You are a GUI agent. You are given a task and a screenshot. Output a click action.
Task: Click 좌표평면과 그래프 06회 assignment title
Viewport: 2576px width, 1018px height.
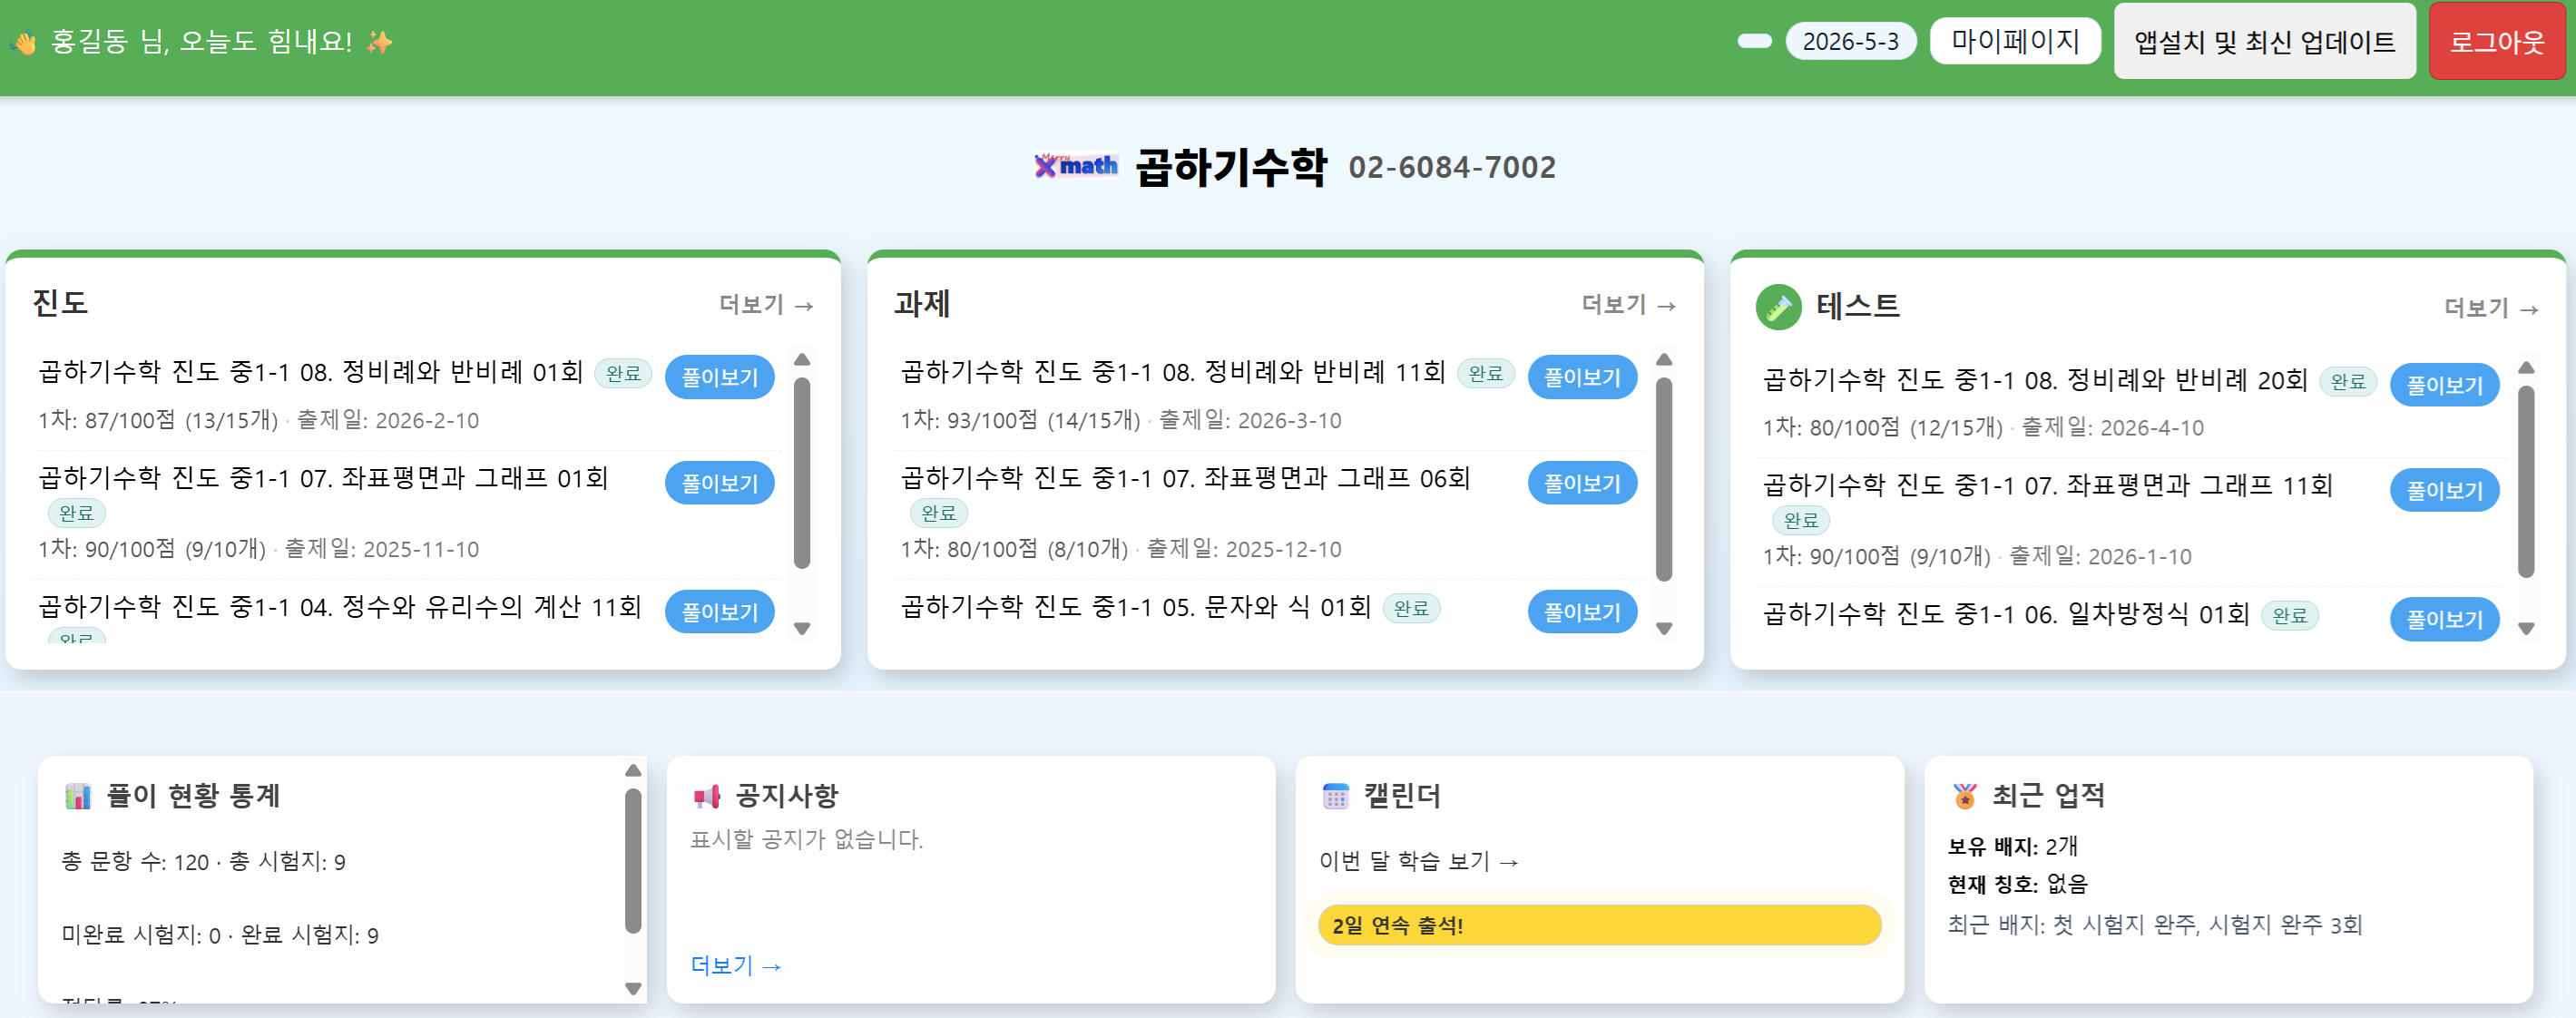pyautogui.click(x=1185, y=478)
